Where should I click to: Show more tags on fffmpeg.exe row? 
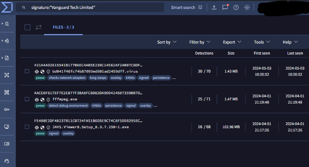coord(155,106)
